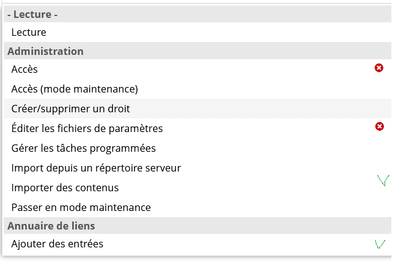The height and width of the screenshot is (277, 400).
Task: Select Ajouter des entrées
Action: [x=198, y=244]
